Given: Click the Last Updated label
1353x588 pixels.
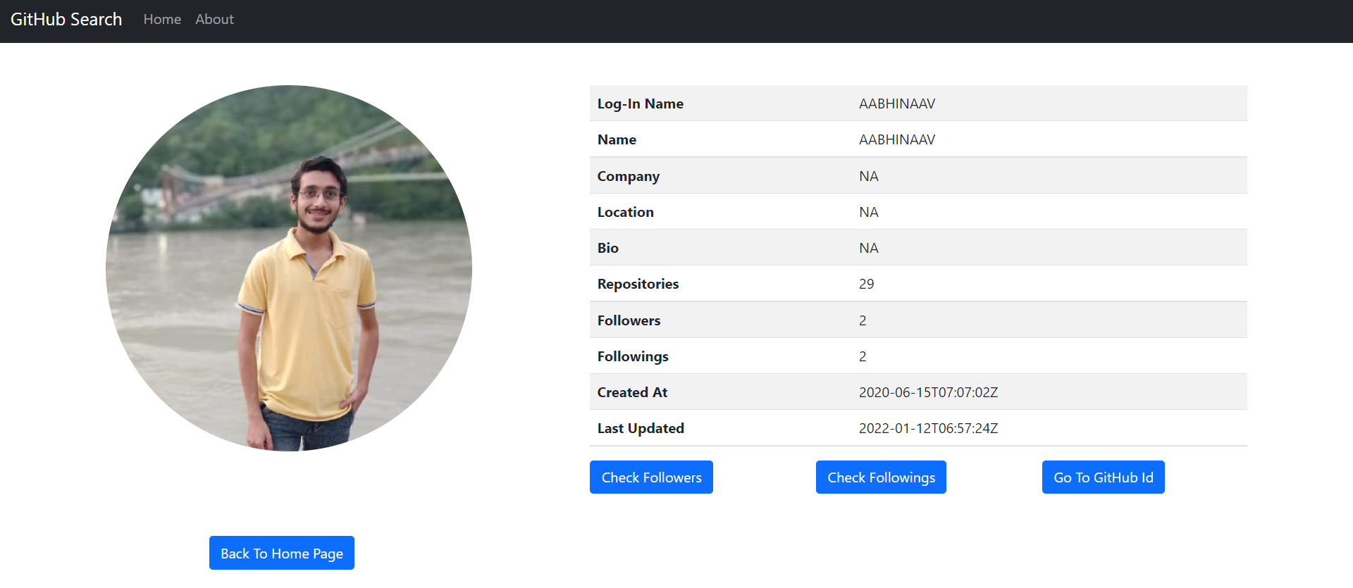Looking at the screenshot, I should [x=641, y=428].
